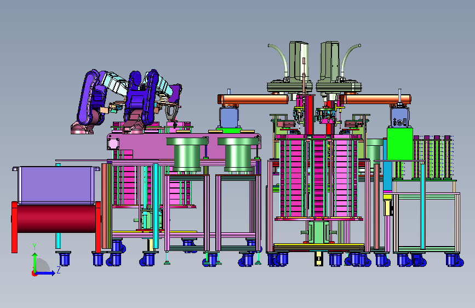Select the purple bin on the left

tap(56, 185)
